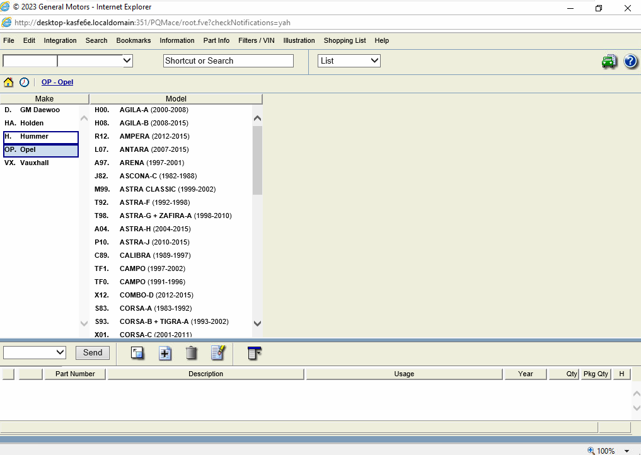Click the edit note pencil icon
The image size is (641, 455).
218,352
